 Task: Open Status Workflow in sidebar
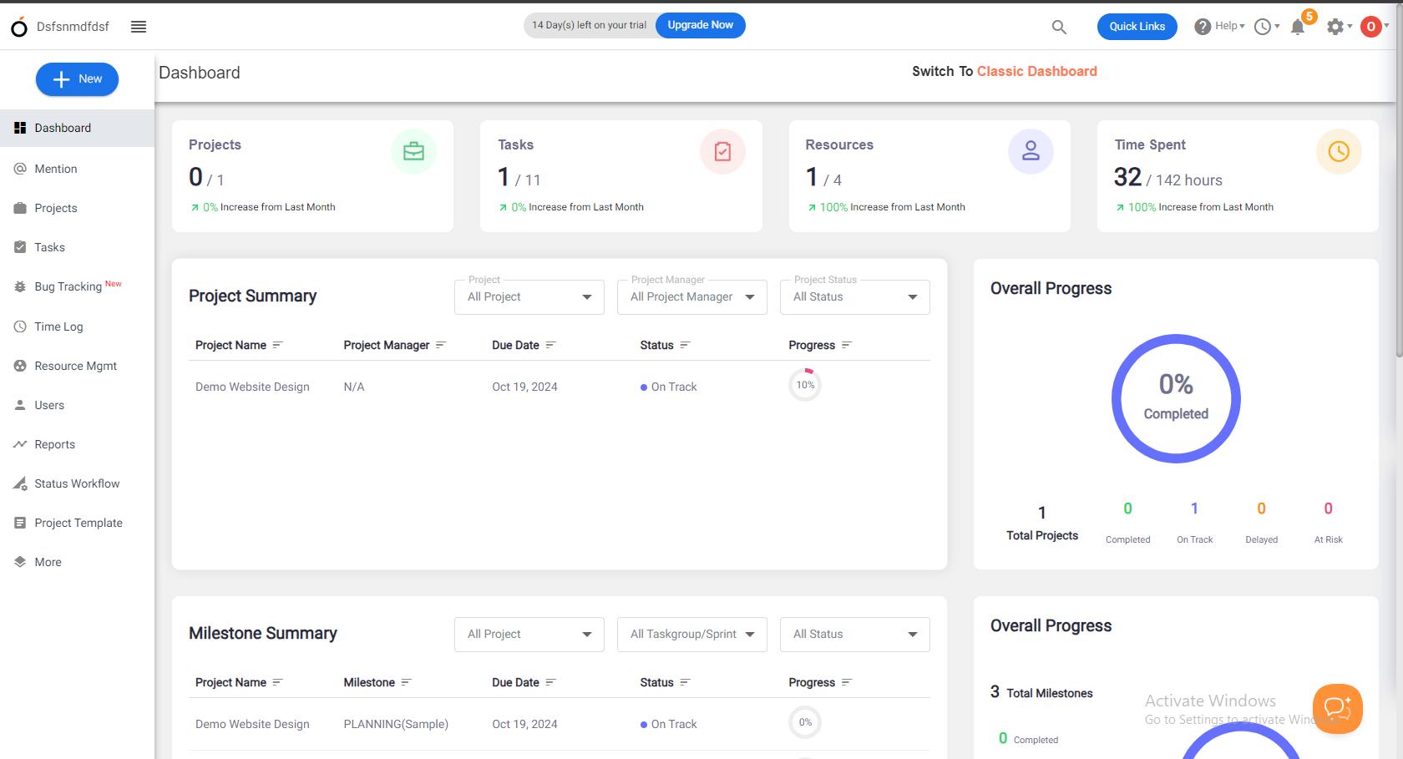pyautogui.click(x=77, y=483)
